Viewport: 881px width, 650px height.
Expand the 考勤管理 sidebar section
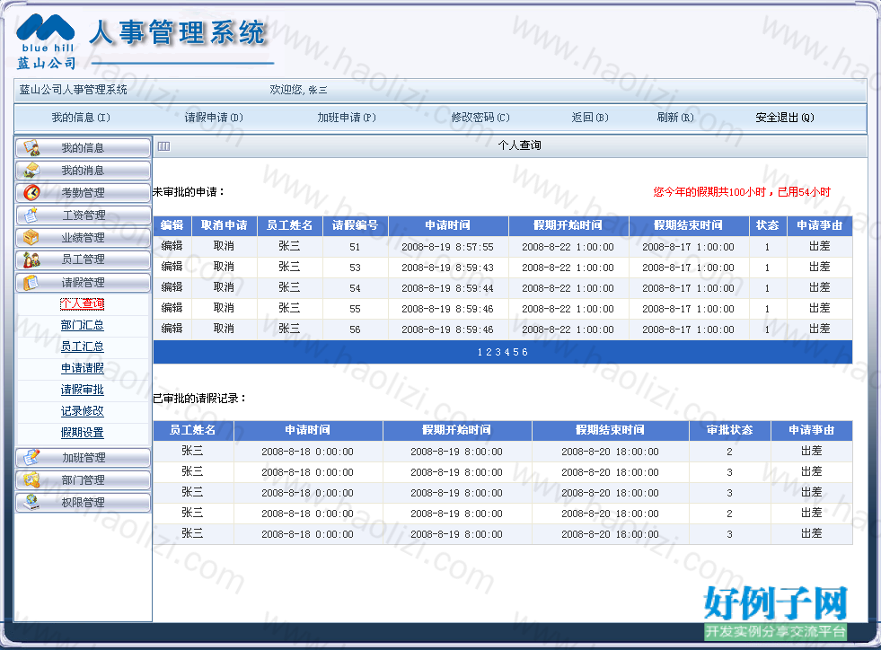84,193
